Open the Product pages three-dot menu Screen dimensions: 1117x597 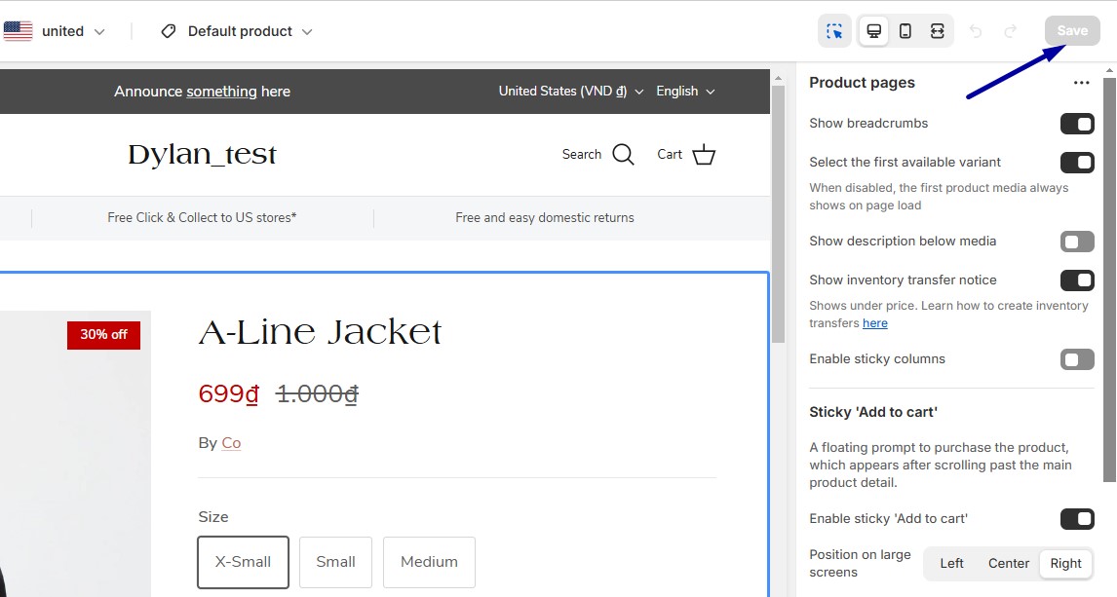tap(1081, 83)
